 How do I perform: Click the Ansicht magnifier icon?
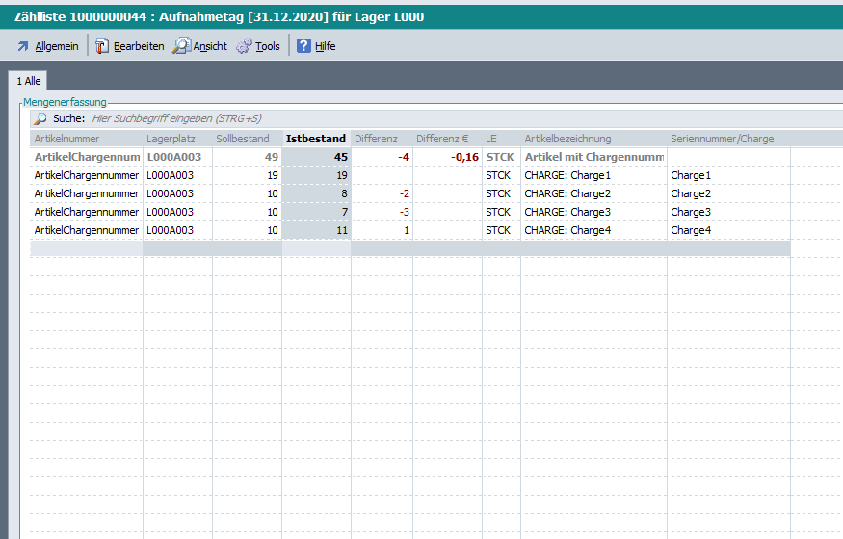pos(181,46)
